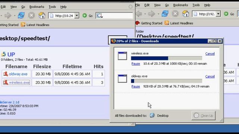This screenshot has height=134, width=239.
Task: Open the Tools menu in the right browser
Action: (x=196, y=5)
